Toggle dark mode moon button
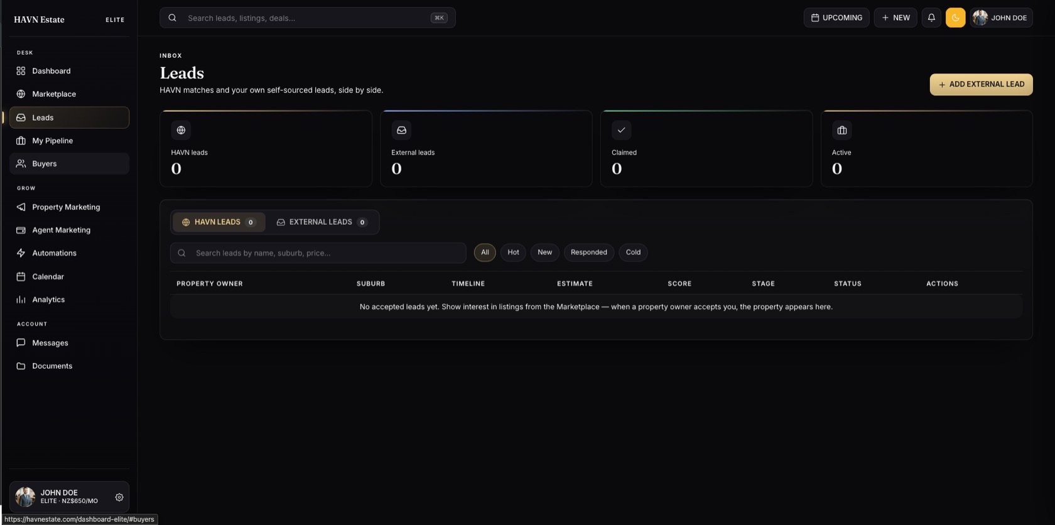Viewport: 1055px width, 525px height. pos(955,18)
